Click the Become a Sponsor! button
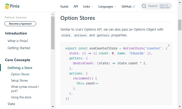Viewport: 182px width, 109px height. coord(20,24)
